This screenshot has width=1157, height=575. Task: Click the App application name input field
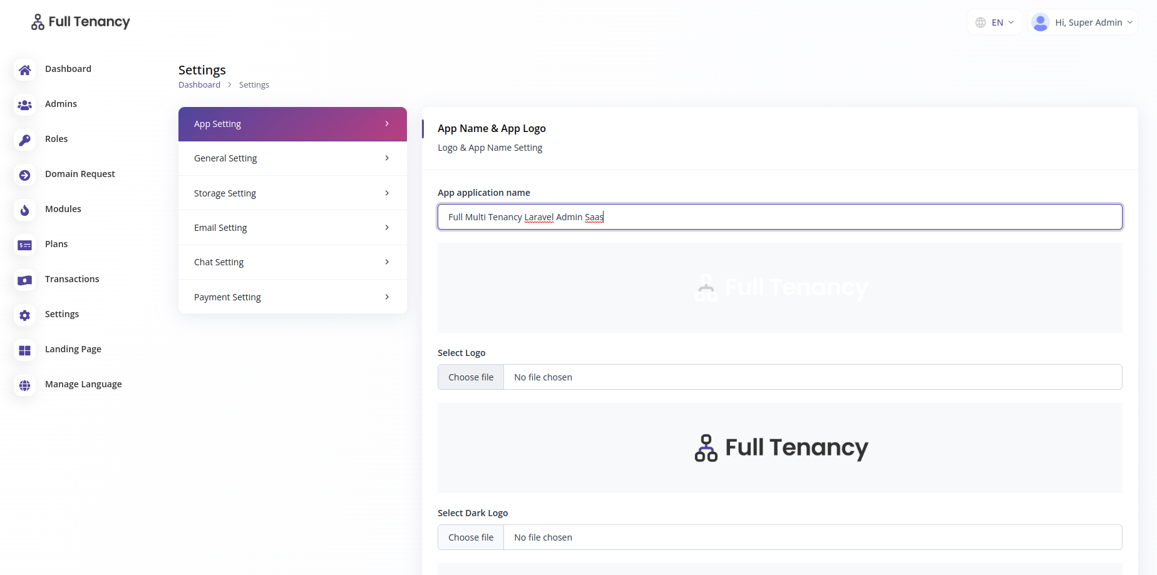pyautogui.click(x=779, y=216)
